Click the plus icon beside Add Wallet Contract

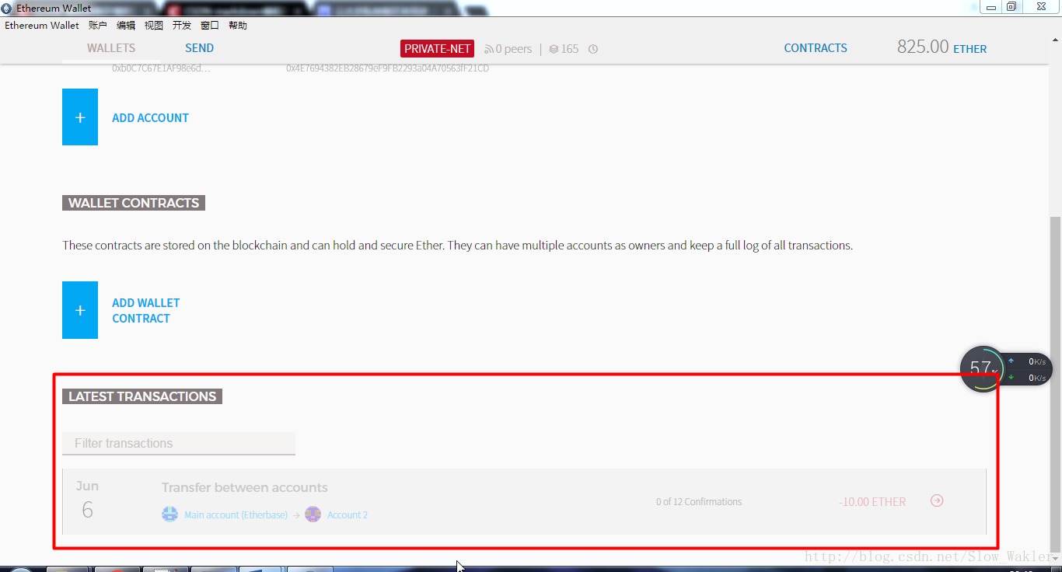coord(80,310)
